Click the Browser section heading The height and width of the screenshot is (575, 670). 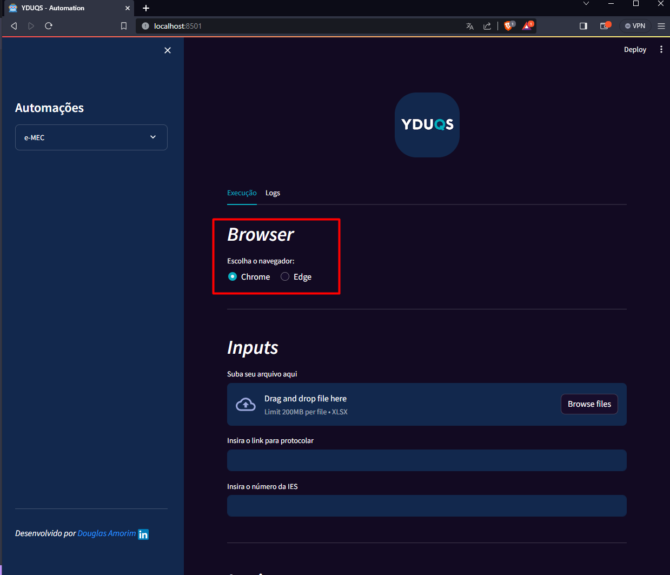pyautogui.click(x=261, y=235)
